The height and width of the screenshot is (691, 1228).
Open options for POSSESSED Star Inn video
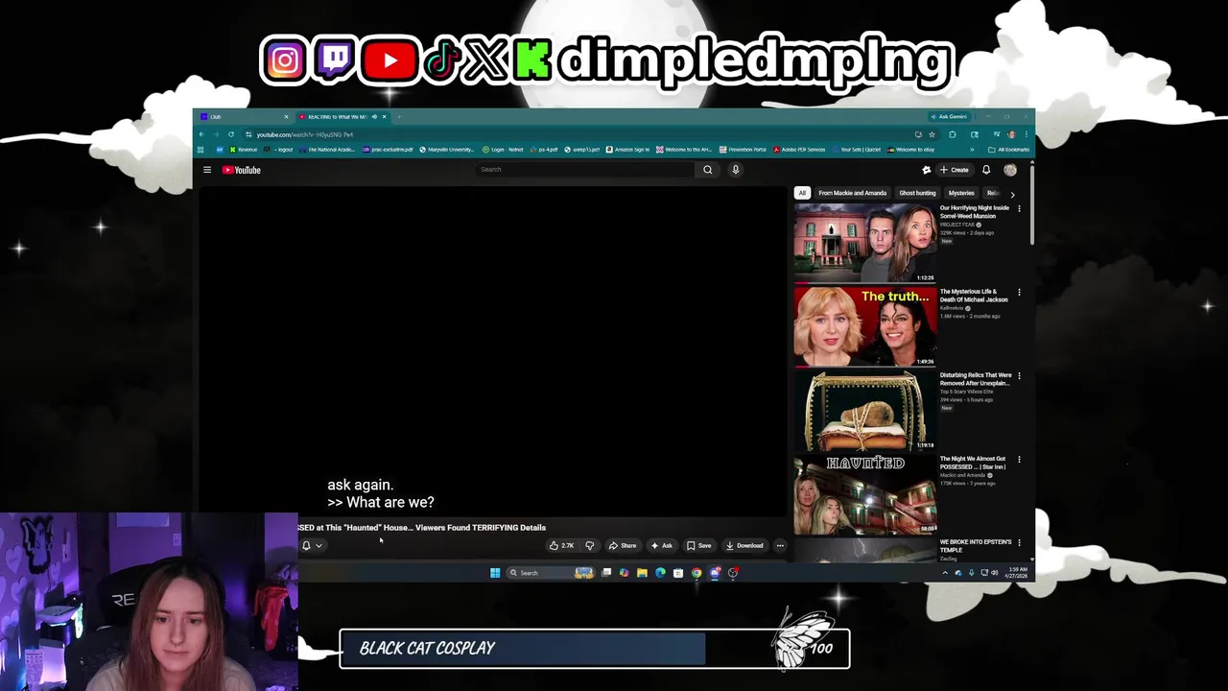[1019, 459]
